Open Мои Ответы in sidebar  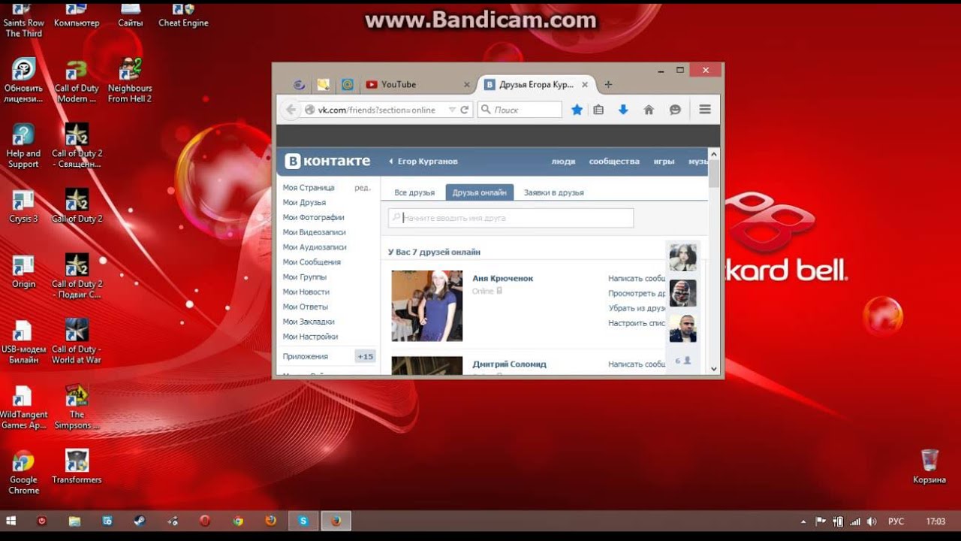pyautogui.click(x=305, y=307)
